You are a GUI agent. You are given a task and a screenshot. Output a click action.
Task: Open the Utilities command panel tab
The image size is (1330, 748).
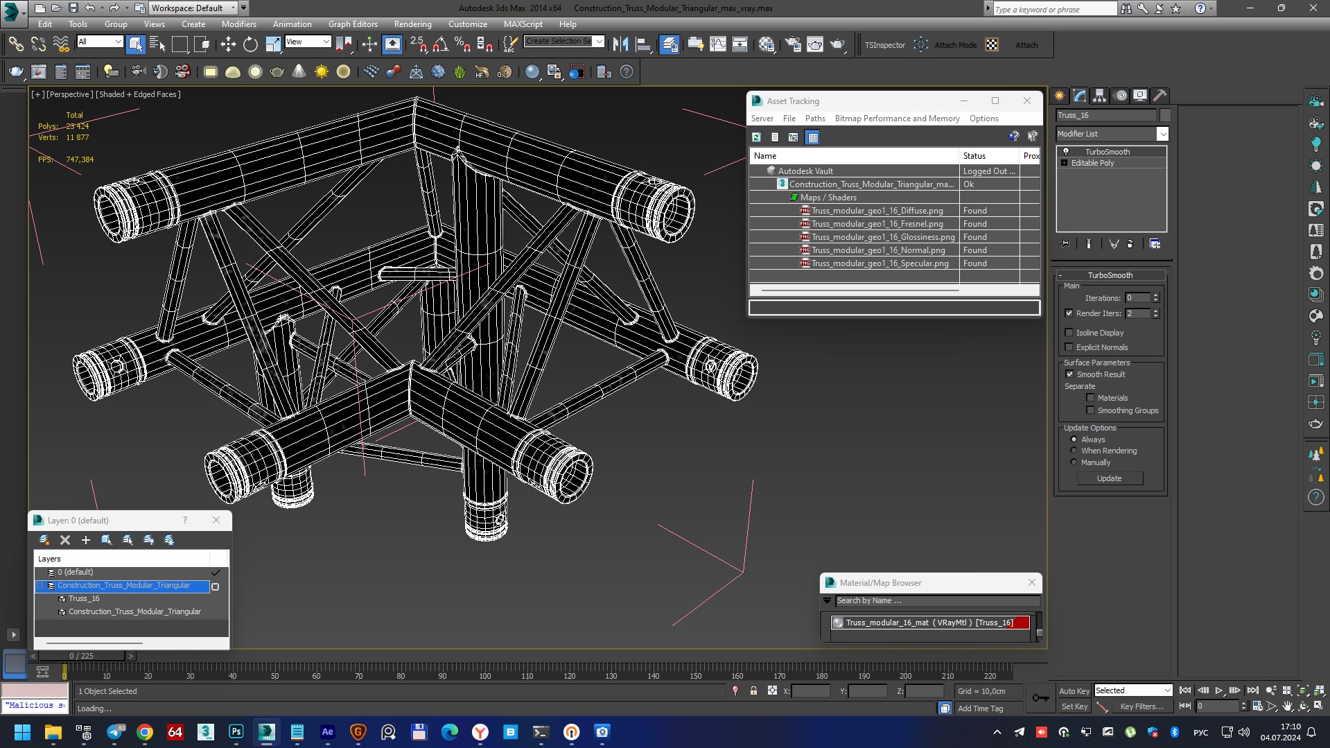[x=1160, y=96]
